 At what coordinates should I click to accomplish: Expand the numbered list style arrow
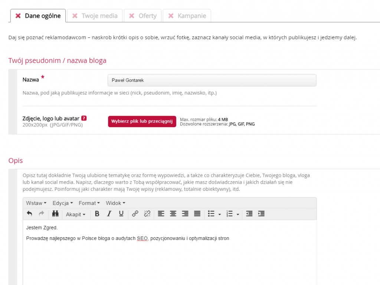click(x=237, y=214)
